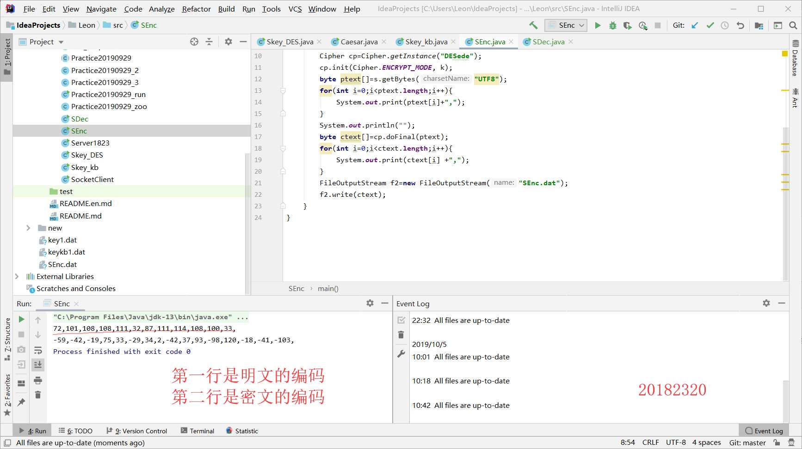This screenshot has height=449, width=802.
Task: Pin the Run tab
Action: point(21,402)
